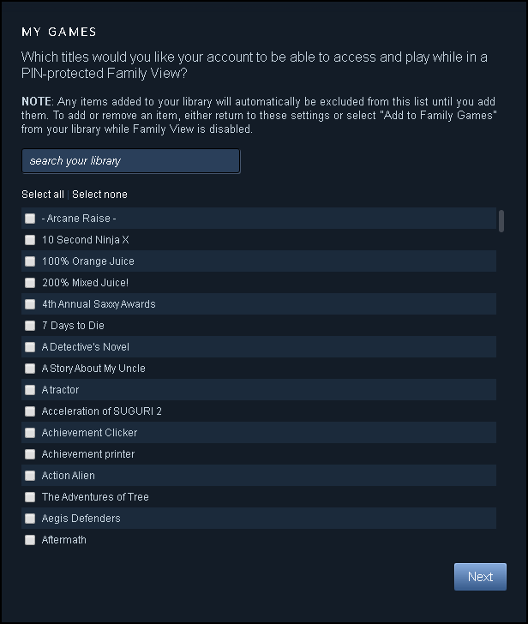528x624 pixels.
Task: Toggle the 7 Days to Die checkbox
Action: pos(30,326)
